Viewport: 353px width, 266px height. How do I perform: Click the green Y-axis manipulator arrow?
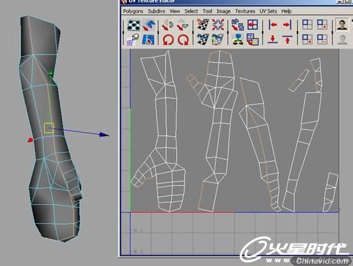coord(50,73)
